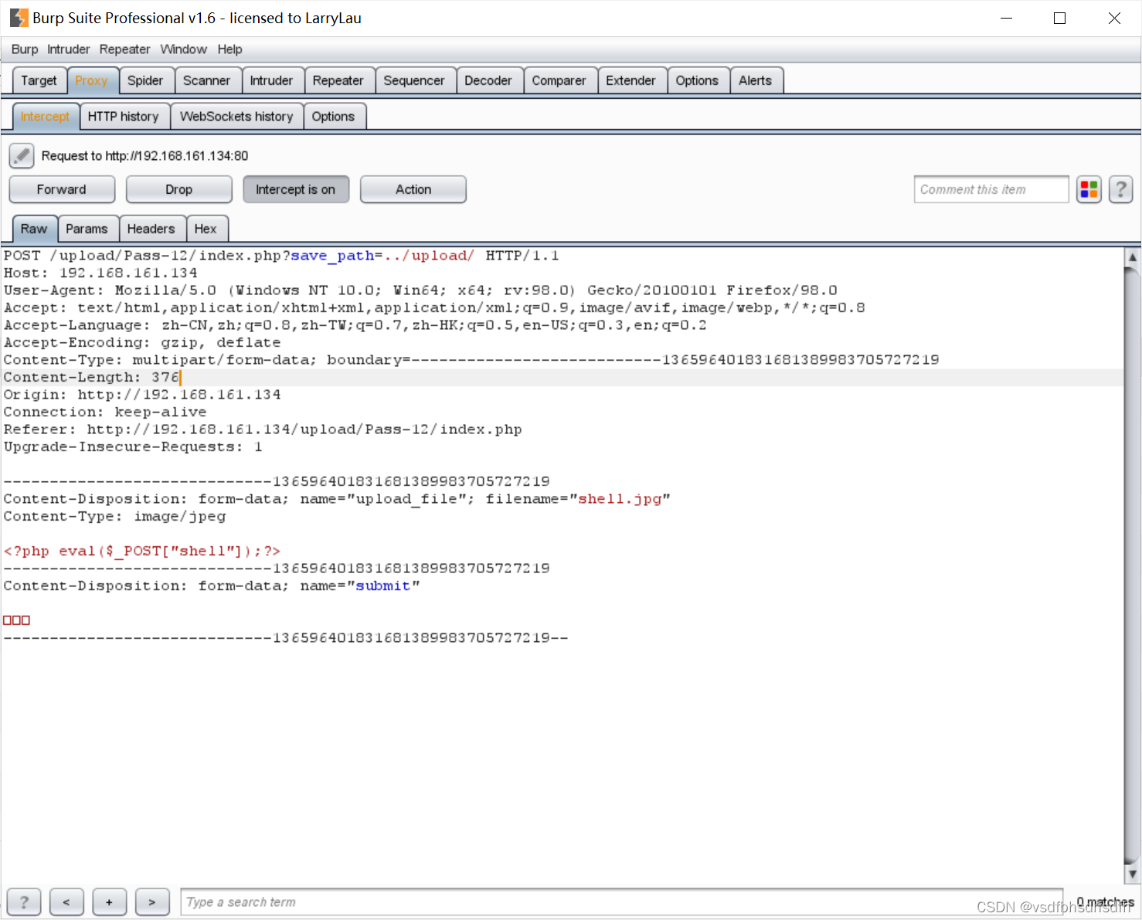Select the Raw request view tab
Viewport: 1142px width, 920px height.
(34, 229)
